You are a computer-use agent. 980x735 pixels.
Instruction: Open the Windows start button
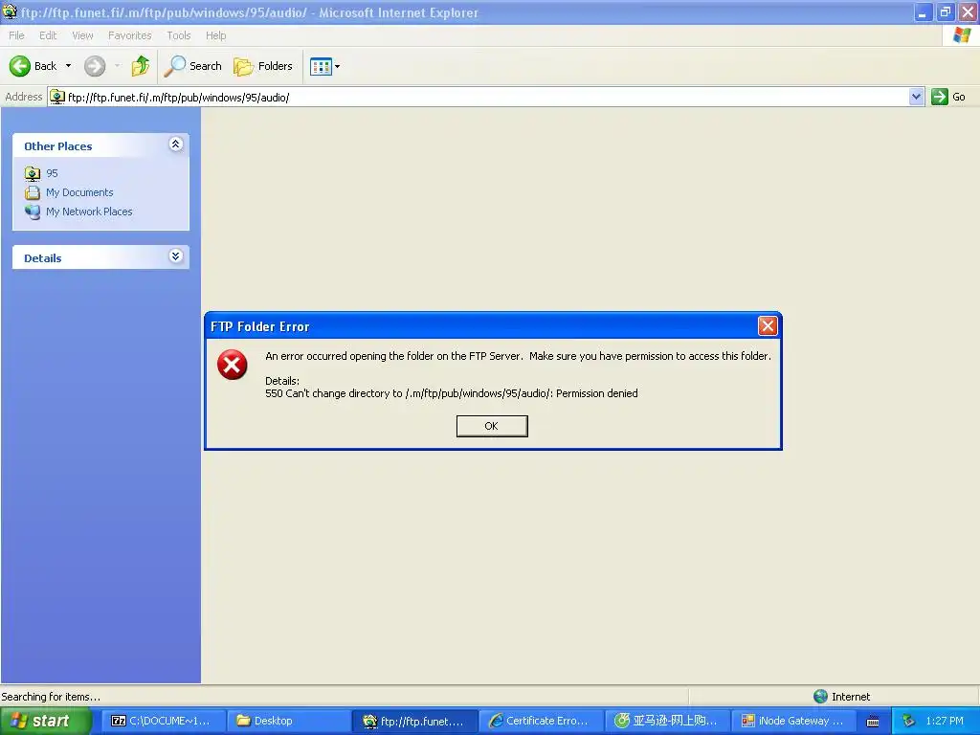point(45,721)
